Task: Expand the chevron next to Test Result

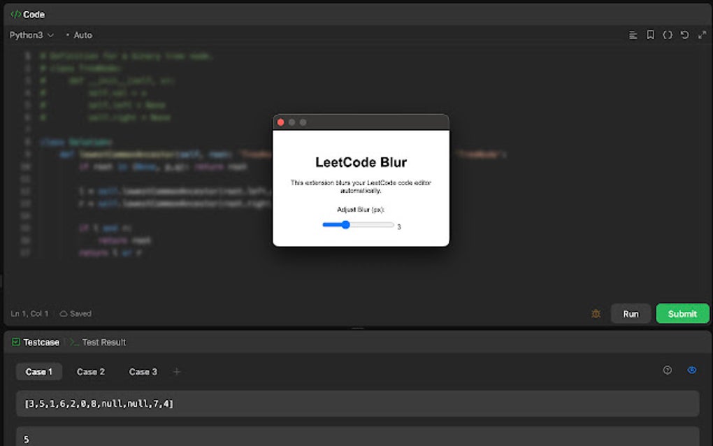Action: point(72,342)
